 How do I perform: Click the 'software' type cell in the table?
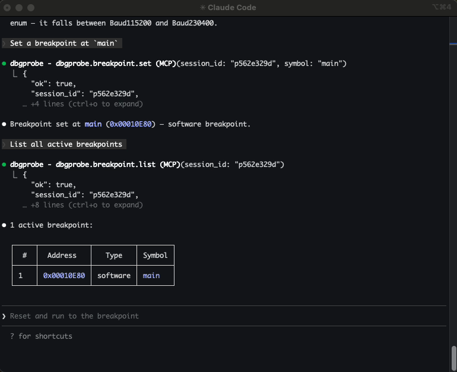[x=114, y=276]
